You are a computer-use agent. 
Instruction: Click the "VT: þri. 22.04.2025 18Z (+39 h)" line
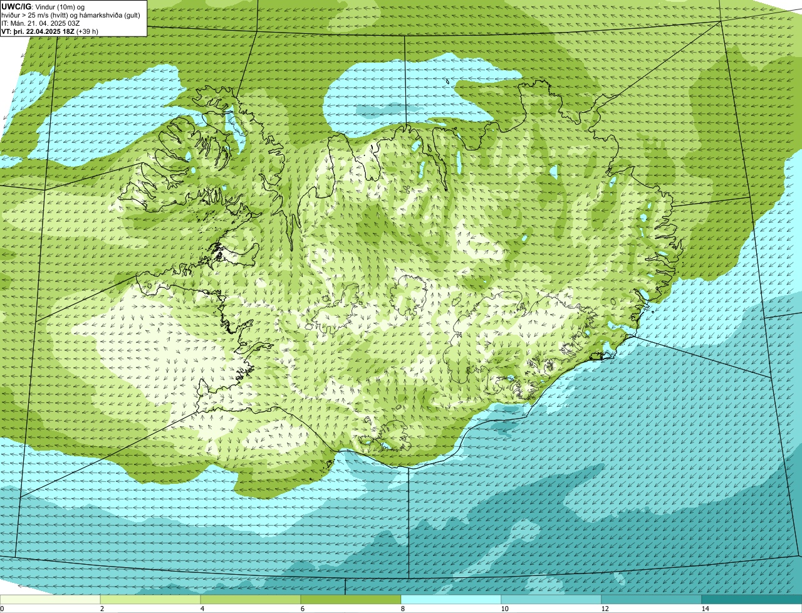tap(50, 31)
